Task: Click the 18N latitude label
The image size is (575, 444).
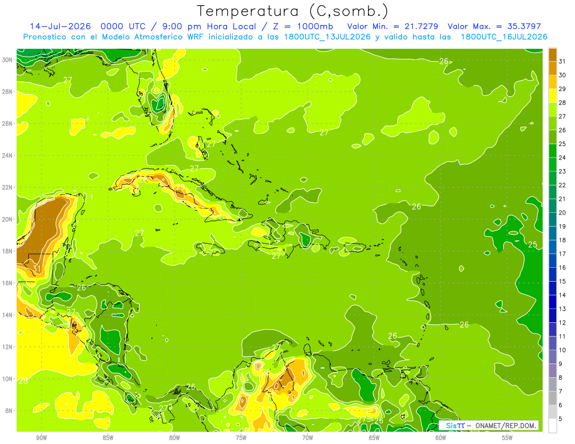Action: [8, 251]
